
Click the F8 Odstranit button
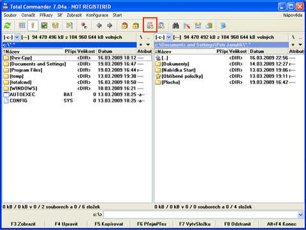click(237, 224)
